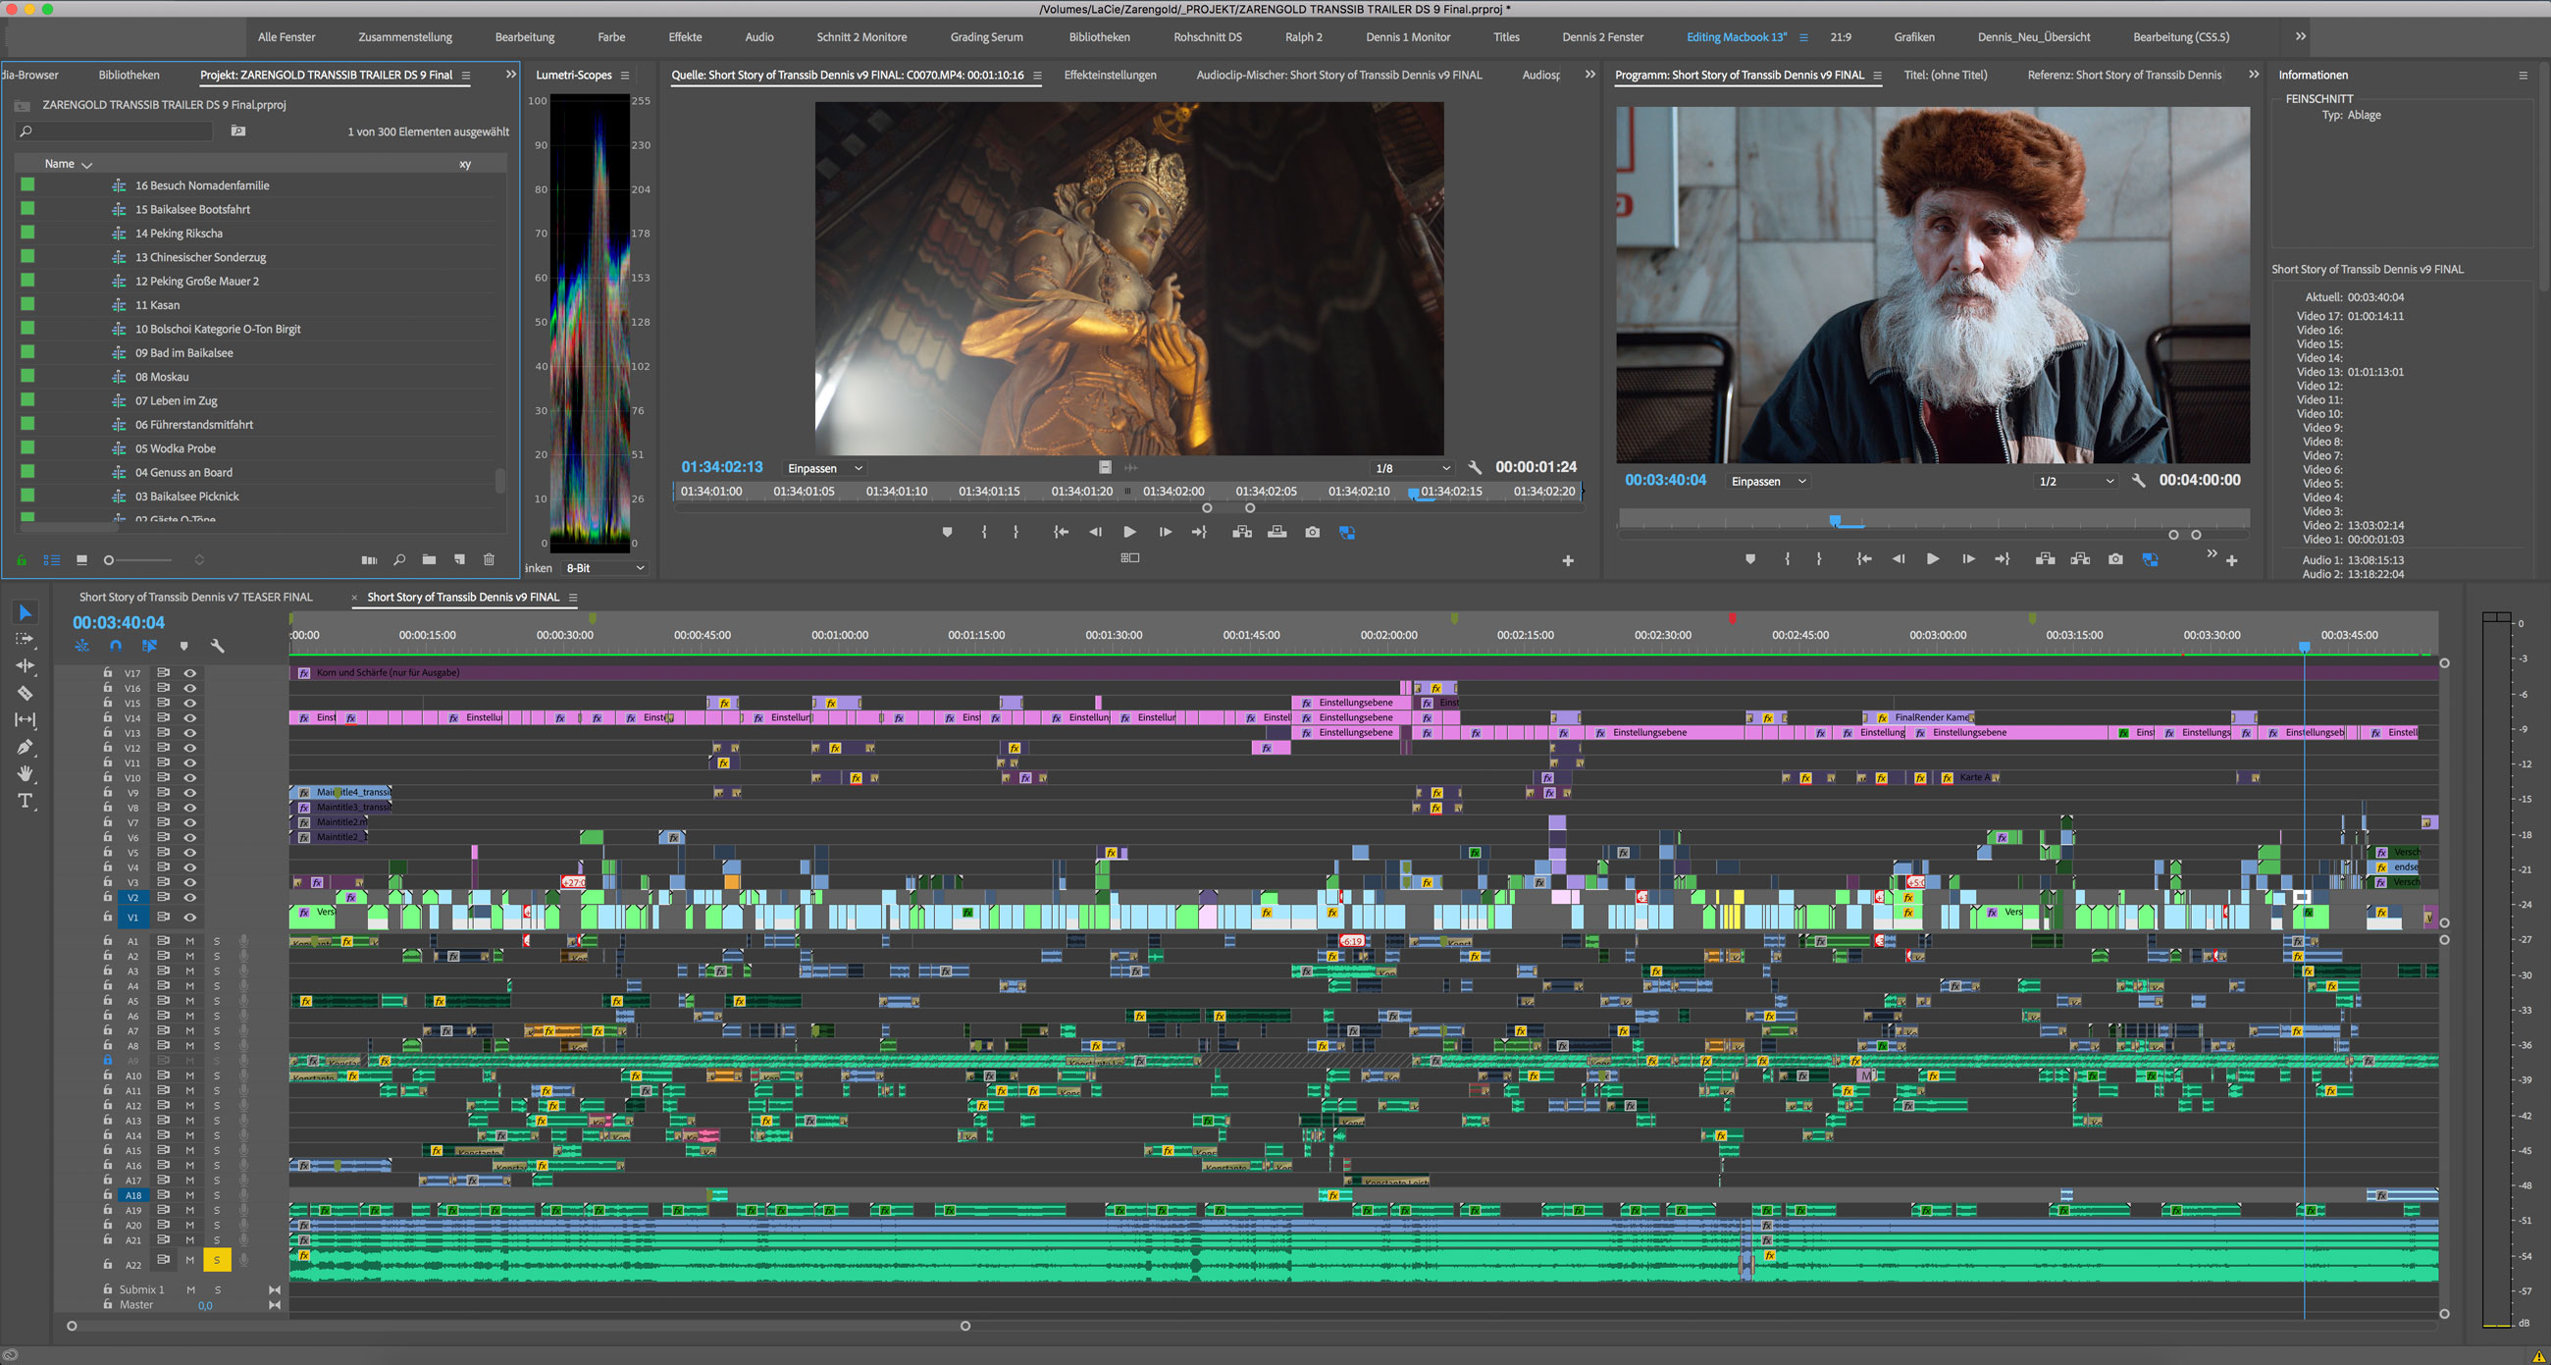2551x1365 pixels.
Task: Take a snapshot with the camera icon in Program monitor
Action: [x=2115, y=558]
